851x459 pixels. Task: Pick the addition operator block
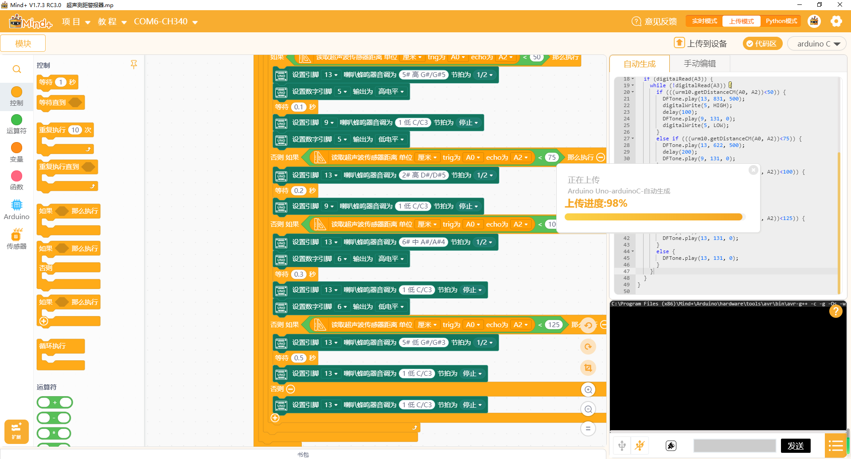pyautogui.click(x=55, y=402)
